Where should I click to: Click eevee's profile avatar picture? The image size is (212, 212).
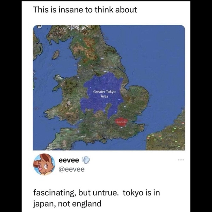pos(44,165)
